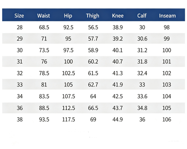Click the waist value 71

pyautogui.click(x=44, y=39)
